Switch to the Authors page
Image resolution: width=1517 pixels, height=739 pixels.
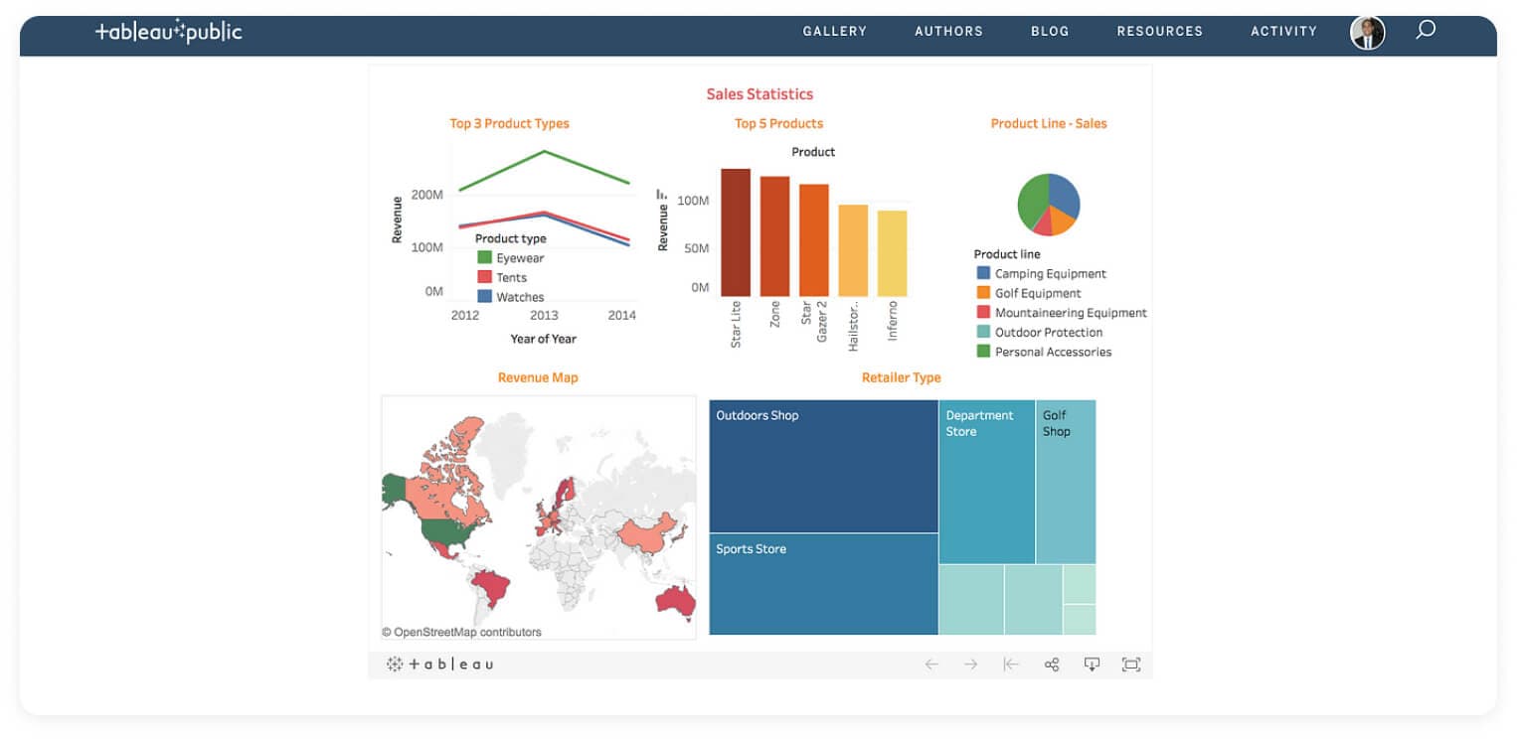point(947,31)
